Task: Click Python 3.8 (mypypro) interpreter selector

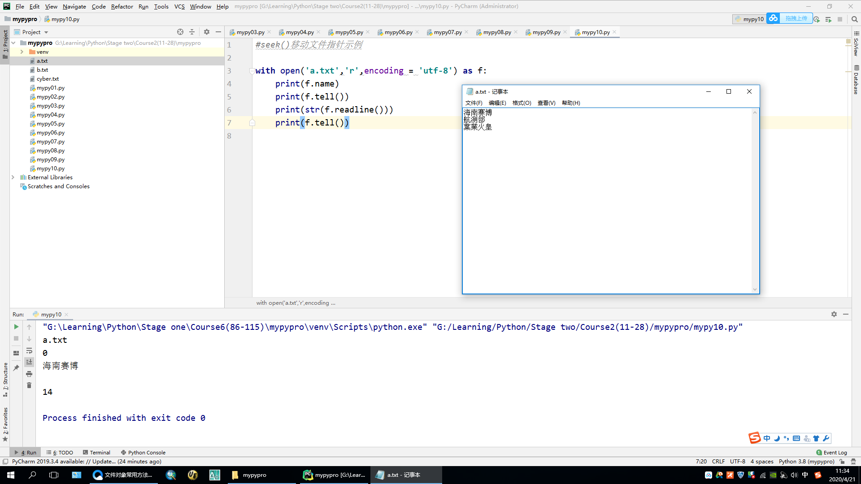Action: (x=806, y=462)
